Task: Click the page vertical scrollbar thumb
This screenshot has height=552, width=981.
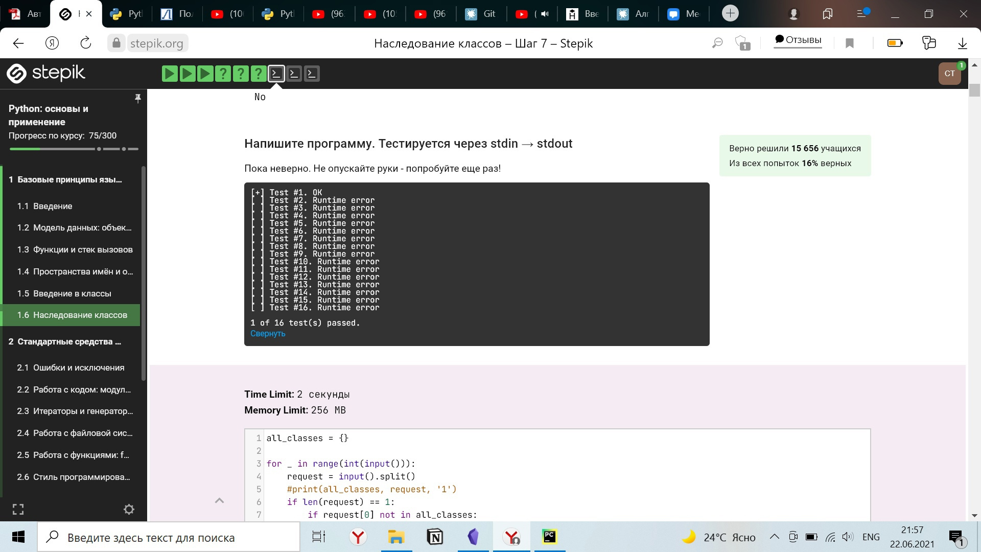Action: click(974, 90)
